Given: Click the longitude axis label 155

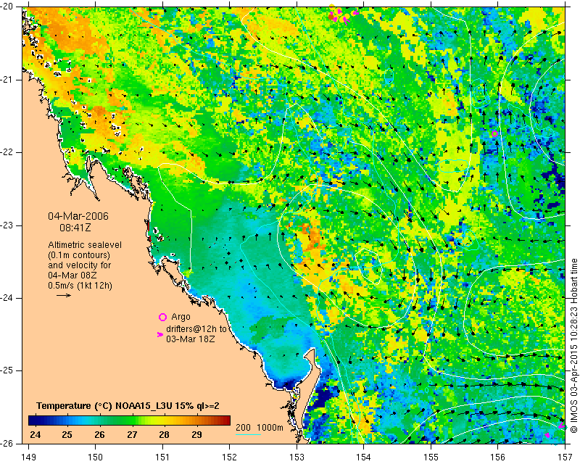Looking at the screenshot, I should click(x=431, y=457).
